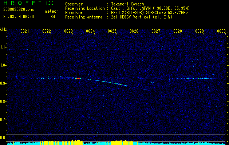The width and height of the screenshot is (229, 145).
Task: Click the 0629 time marker
Action: [x=200, y=31]
